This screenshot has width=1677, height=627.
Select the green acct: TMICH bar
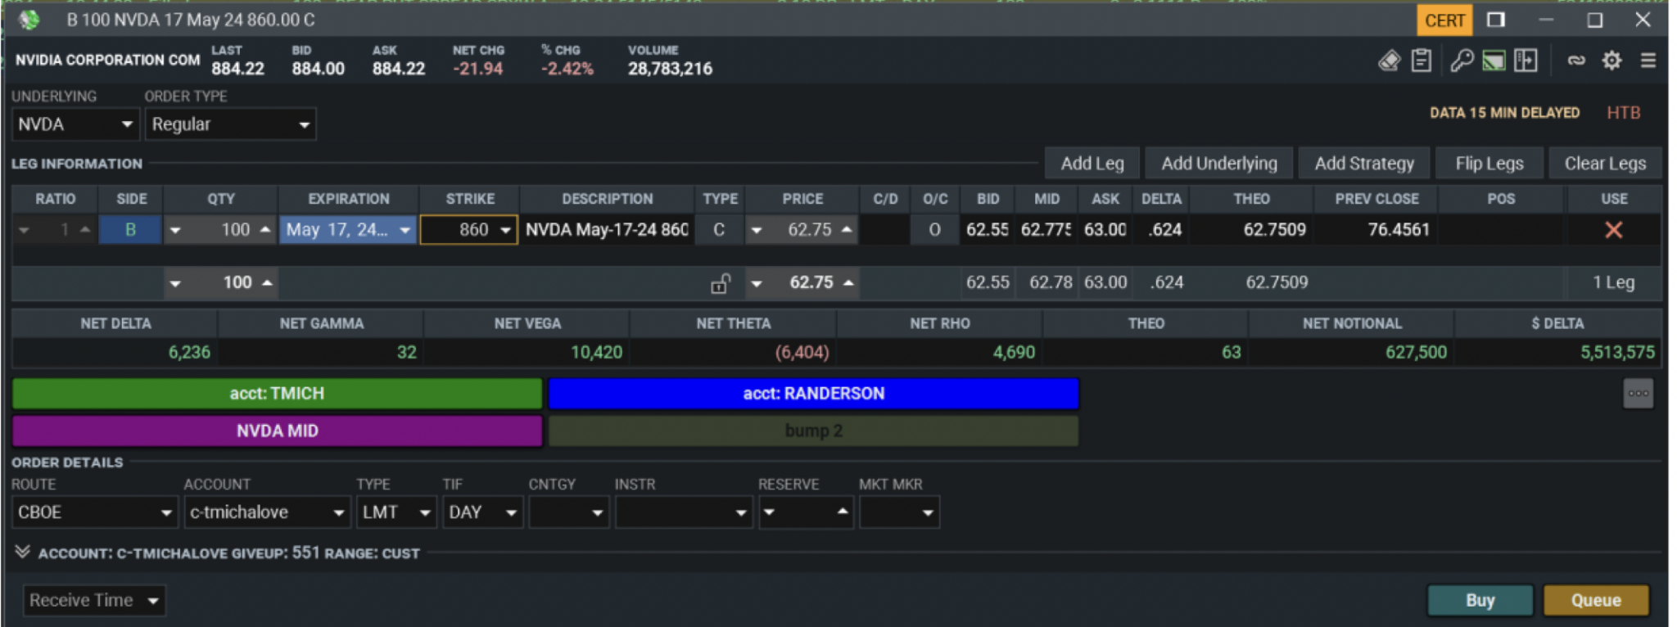(277, 394)
